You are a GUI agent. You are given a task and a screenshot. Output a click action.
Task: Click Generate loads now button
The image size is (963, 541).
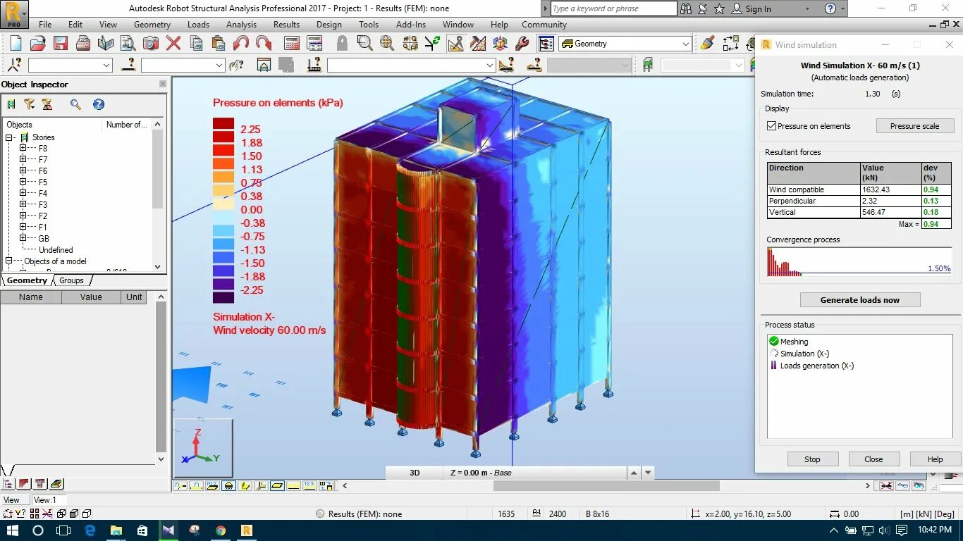coord(859,299)
